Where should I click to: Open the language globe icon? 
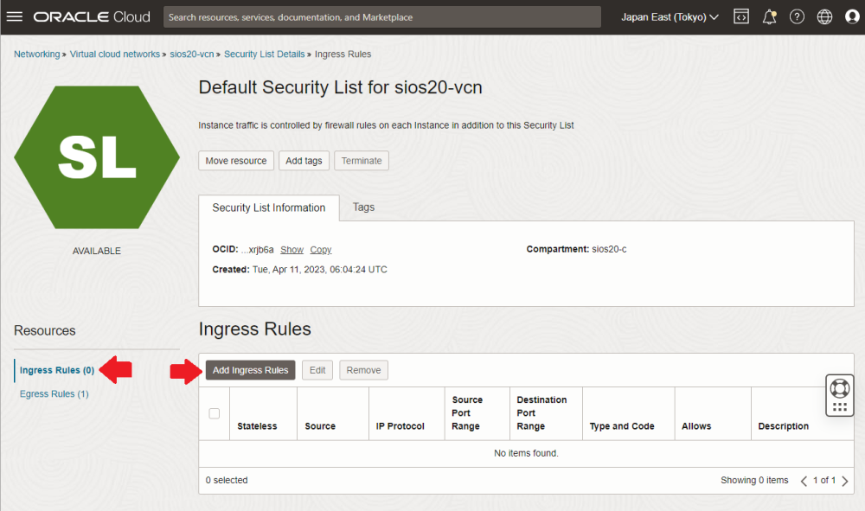click(824, 17)
